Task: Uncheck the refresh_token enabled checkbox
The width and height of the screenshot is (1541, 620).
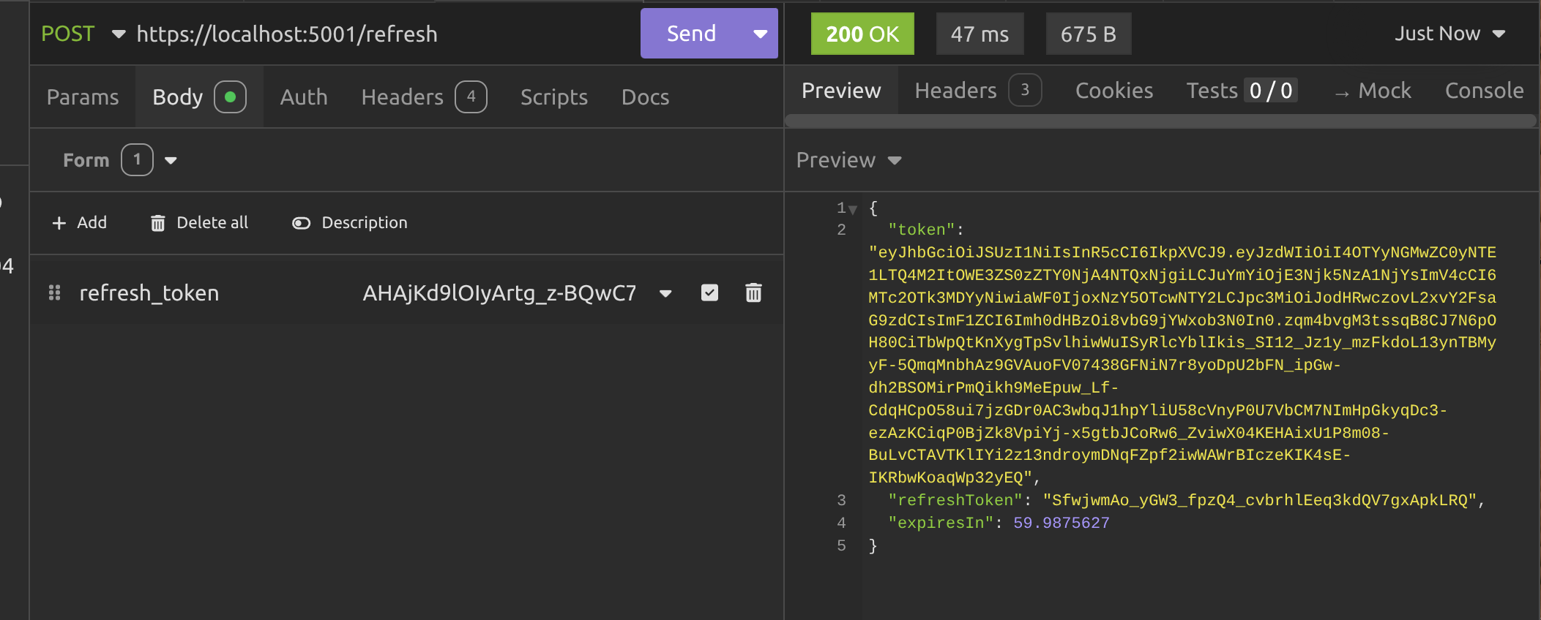Action: (x=709, y=293)
